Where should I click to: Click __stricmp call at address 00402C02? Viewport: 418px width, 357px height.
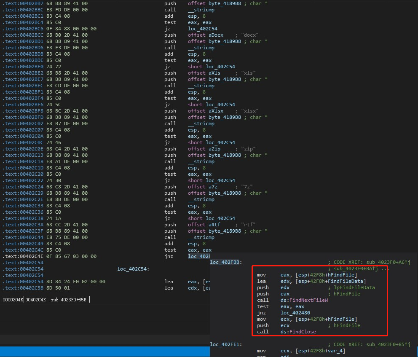201,123
